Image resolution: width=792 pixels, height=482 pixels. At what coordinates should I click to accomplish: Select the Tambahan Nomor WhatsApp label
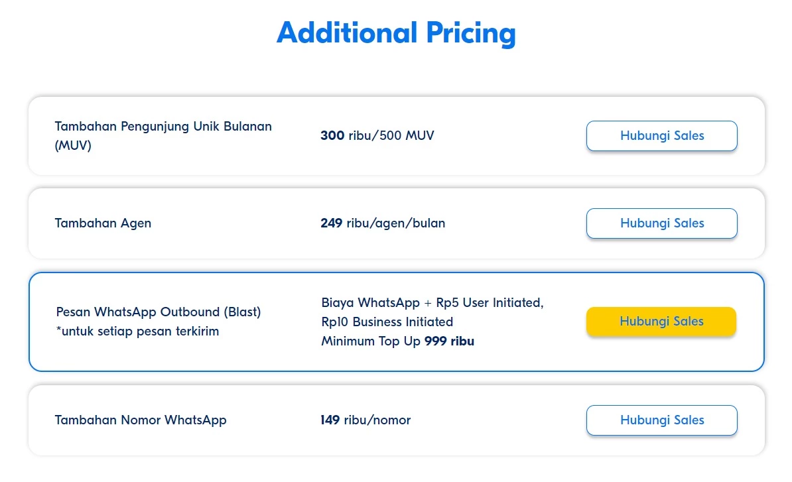pyautogui.click(x=141, y=420)
